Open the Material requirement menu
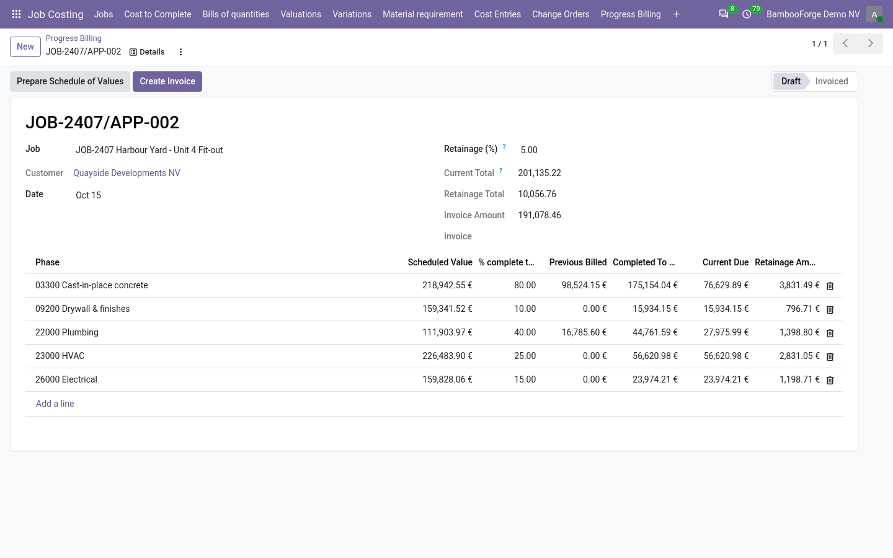Image resolution: width=893 pixels, height=558 pixels. tap(423, 14)
